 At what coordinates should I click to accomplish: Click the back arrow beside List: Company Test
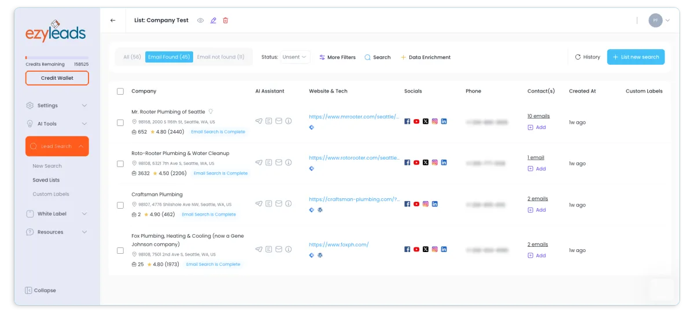click(x=113, y=20)
